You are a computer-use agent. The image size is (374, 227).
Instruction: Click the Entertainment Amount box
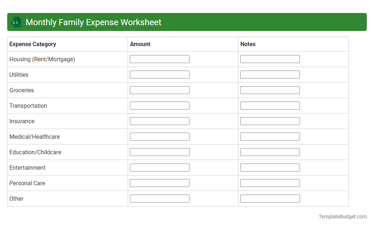[x=159, y=167]
